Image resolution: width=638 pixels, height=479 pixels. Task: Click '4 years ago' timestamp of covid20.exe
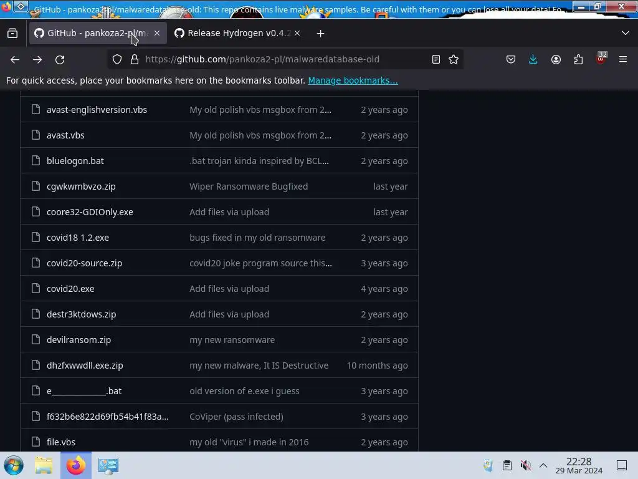(384, 289)
